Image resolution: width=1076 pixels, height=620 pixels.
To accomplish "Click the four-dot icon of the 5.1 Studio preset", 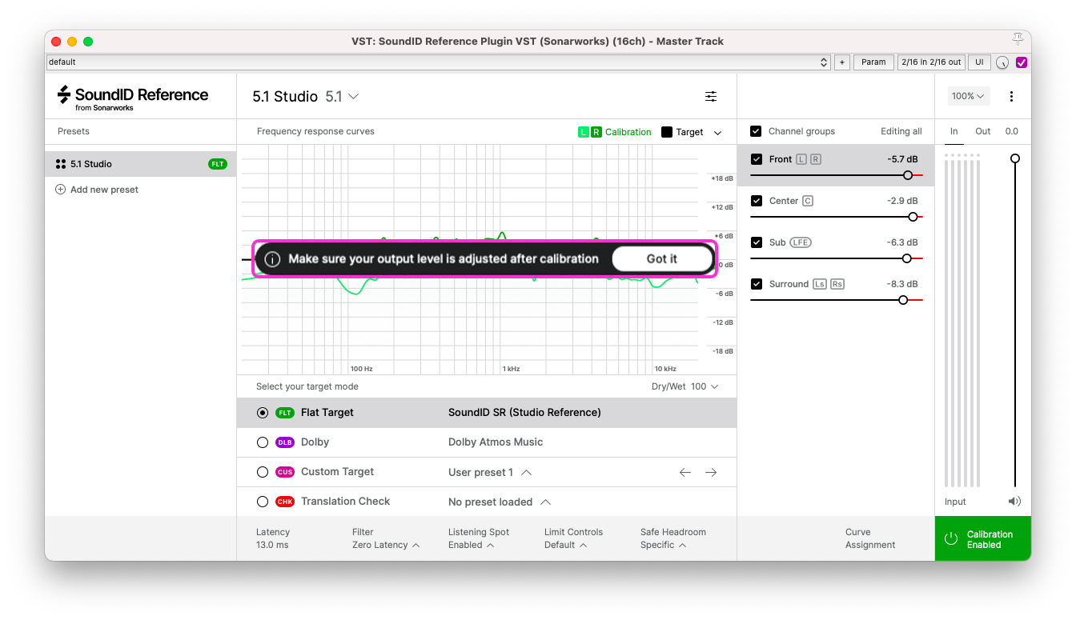I will coord(61,164).
